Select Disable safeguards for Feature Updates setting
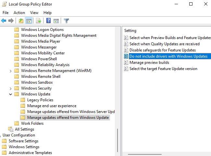Screen dimensions: 211x156 point(162,50)
